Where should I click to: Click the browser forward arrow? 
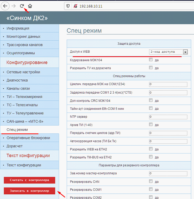coord(14,6)
